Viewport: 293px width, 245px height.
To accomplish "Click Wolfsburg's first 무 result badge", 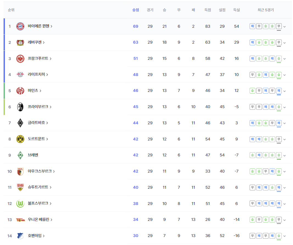I will 252,204.
